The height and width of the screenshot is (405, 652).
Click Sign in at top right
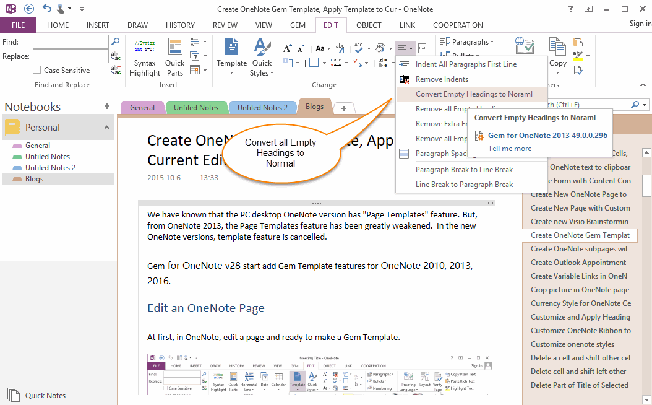pos(640,24)
